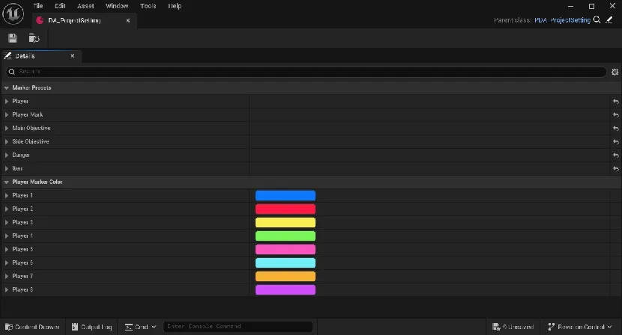Reset Main Objective preset to default
The height and width of the screenshot is (335, 622).
coord(616,129)
